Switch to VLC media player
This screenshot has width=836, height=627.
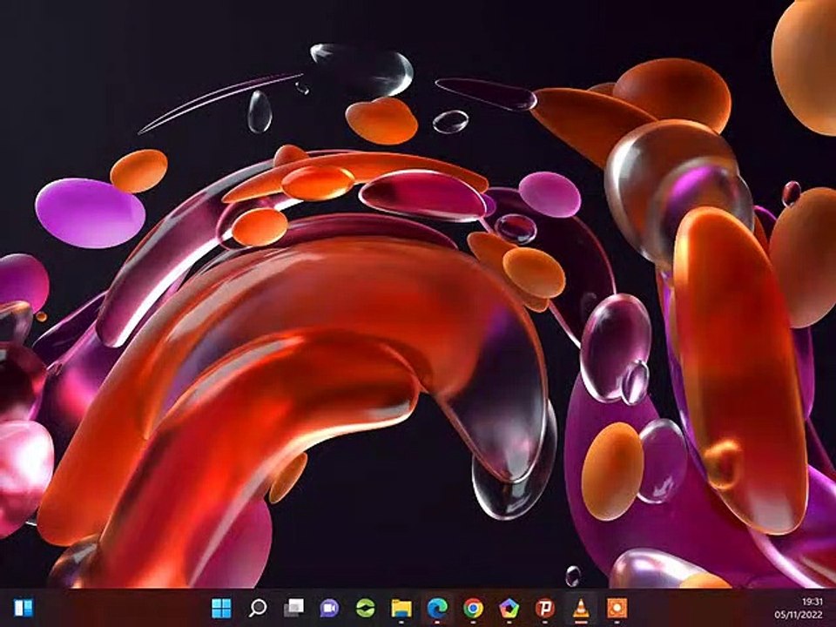(581, 608)
